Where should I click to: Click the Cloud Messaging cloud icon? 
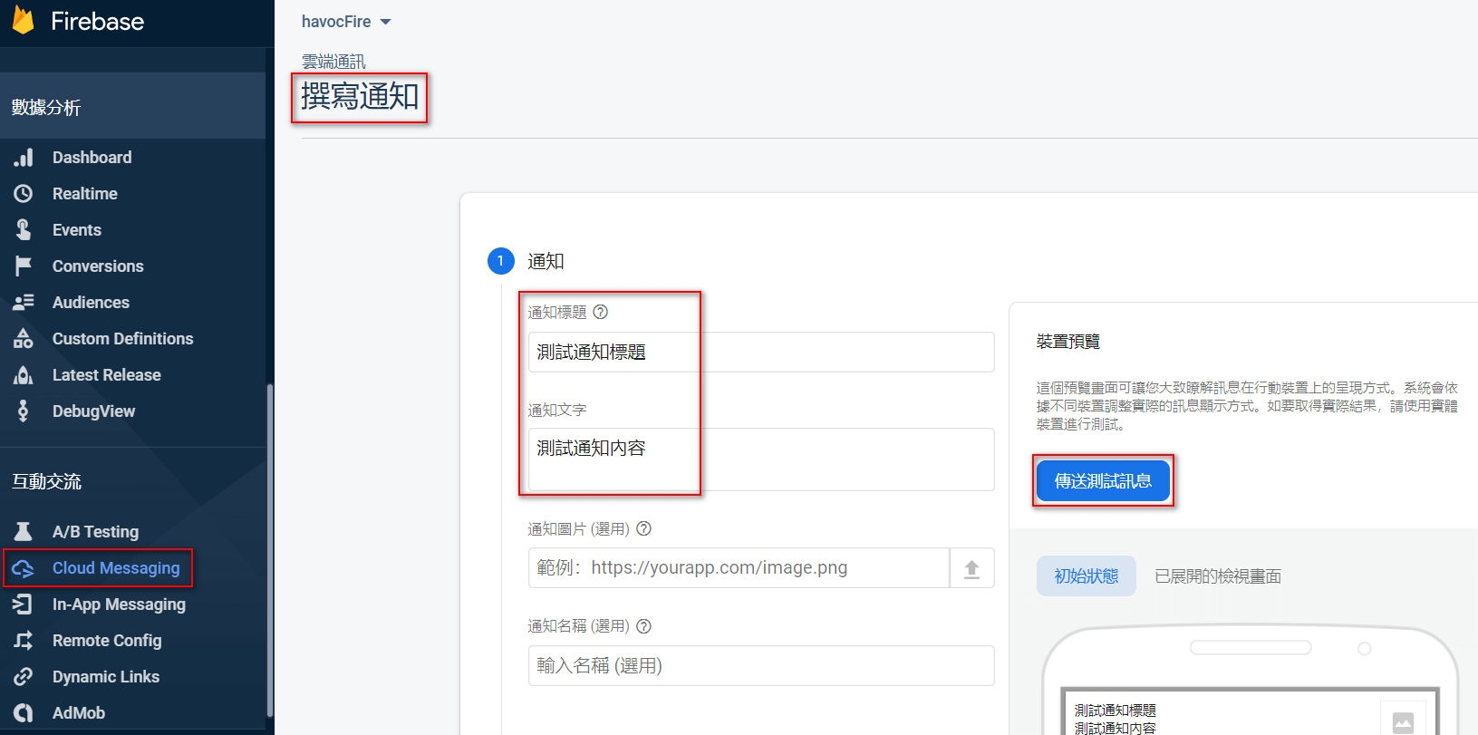[24, 568]
